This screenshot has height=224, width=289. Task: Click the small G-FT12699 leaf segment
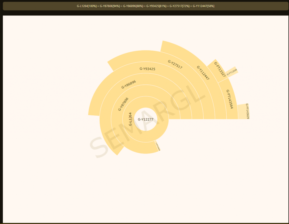[x=232, y=72]
